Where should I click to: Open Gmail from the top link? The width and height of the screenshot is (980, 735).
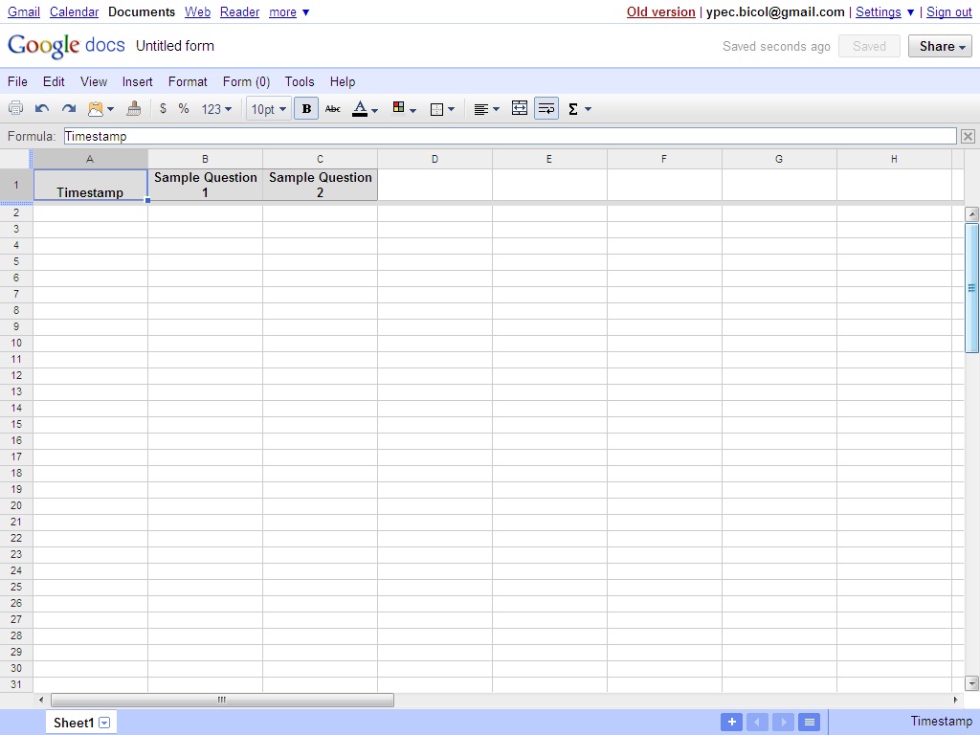(x=23, y=11)
